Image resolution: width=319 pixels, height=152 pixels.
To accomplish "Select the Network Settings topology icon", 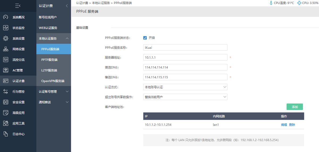I will (6, 49).
